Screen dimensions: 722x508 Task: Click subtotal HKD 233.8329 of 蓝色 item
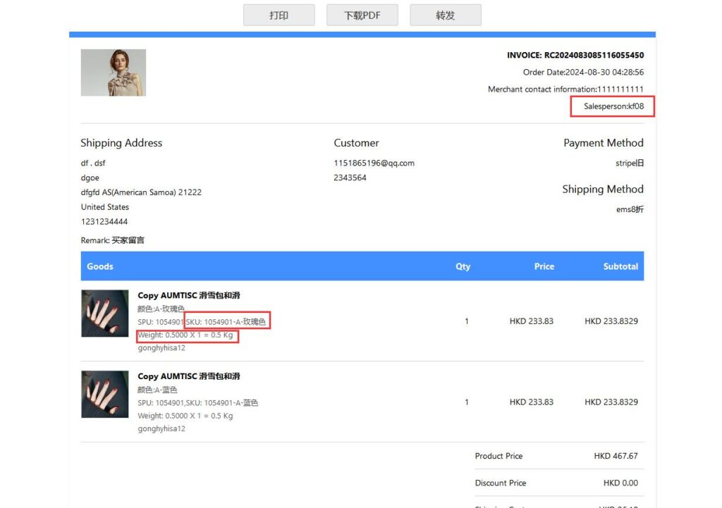pos(611,402)
